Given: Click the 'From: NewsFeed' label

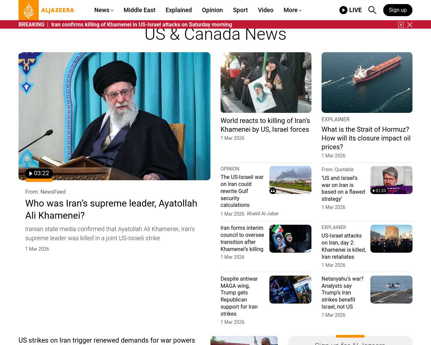Looking at the screenshot, I should coord(45,192).
